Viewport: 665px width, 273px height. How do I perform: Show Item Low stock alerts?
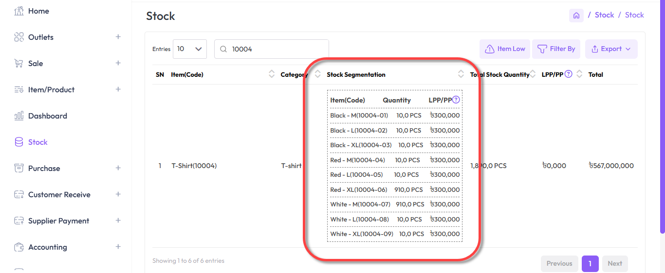[x=505, y=49]
